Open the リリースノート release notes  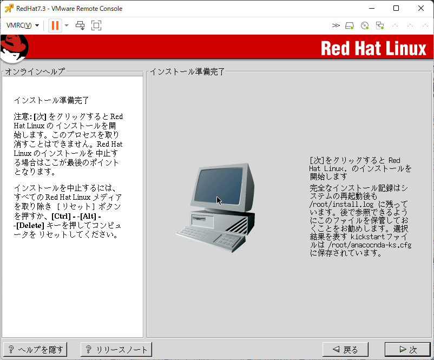pyautogui.click(x=116, y=350)
